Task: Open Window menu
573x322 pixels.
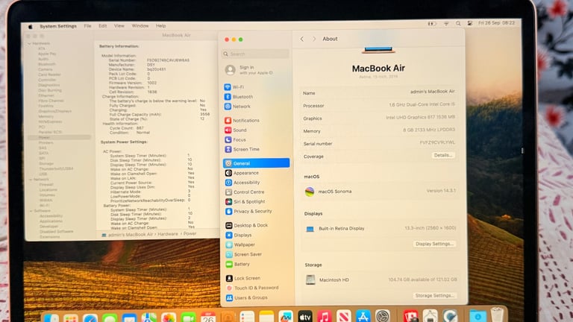Action: tap(140, 26)
